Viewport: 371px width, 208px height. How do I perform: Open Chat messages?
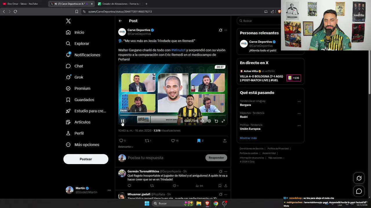[74, 66]
